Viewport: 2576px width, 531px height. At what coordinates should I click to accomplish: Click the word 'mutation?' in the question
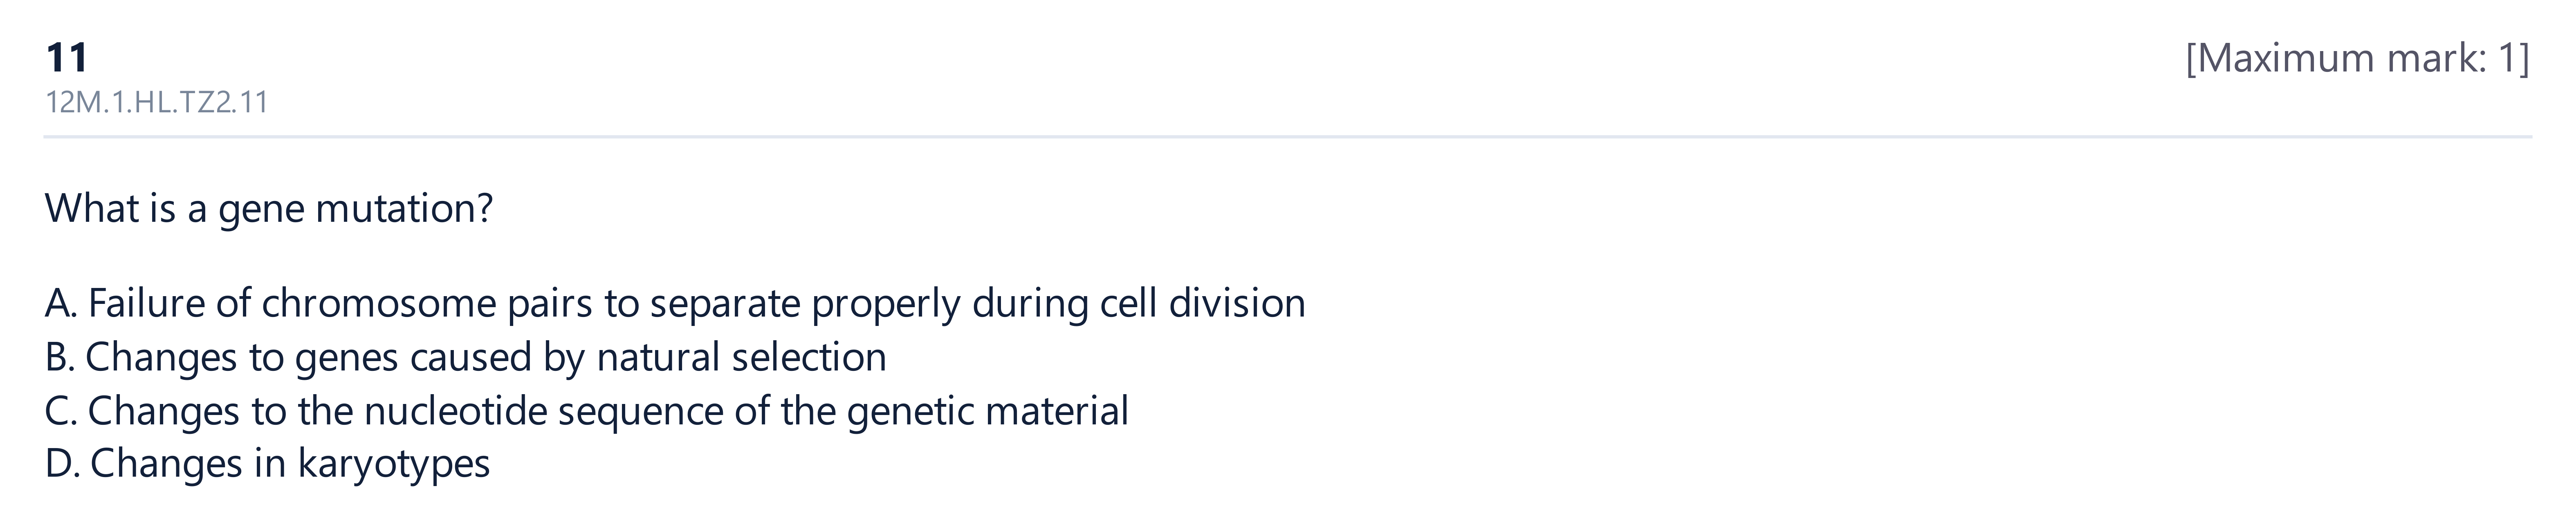pyautogui.click(x=404, y=209)
